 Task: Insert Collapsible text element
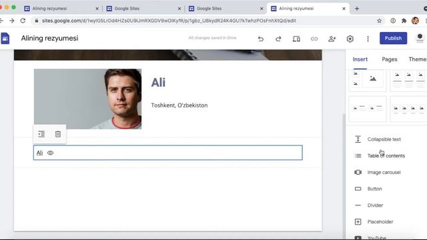tap(384, 139)
